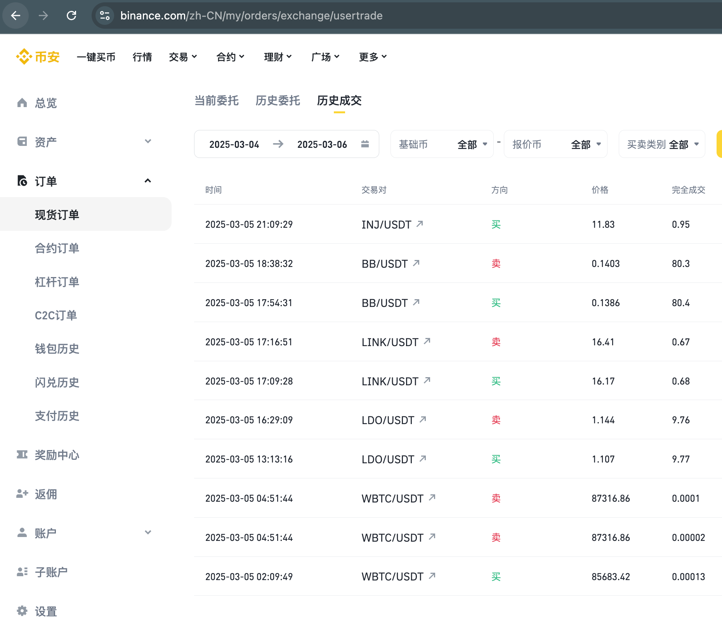This screenshot has width=722, height=641.
Task: Click the Binance logo icon
Action: click(x=24, y=57)
